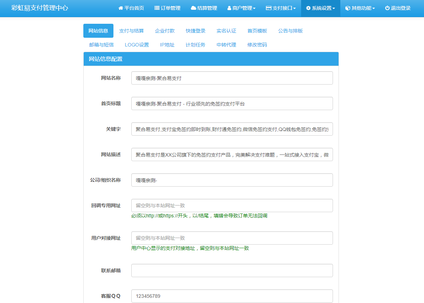Image resolution: width=424 pixels, height=303 pixels.
Task: Go to the 修改密码 tab
Action: coord(257,45)
